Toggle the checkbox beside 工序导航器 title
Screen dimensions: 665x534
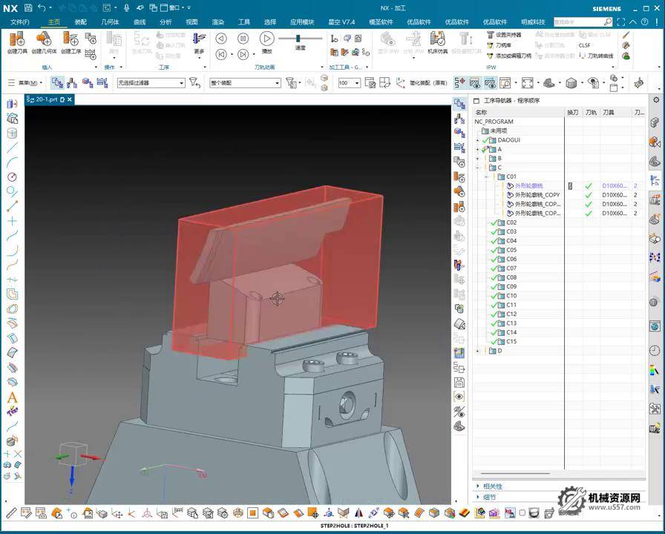point(476,100)
